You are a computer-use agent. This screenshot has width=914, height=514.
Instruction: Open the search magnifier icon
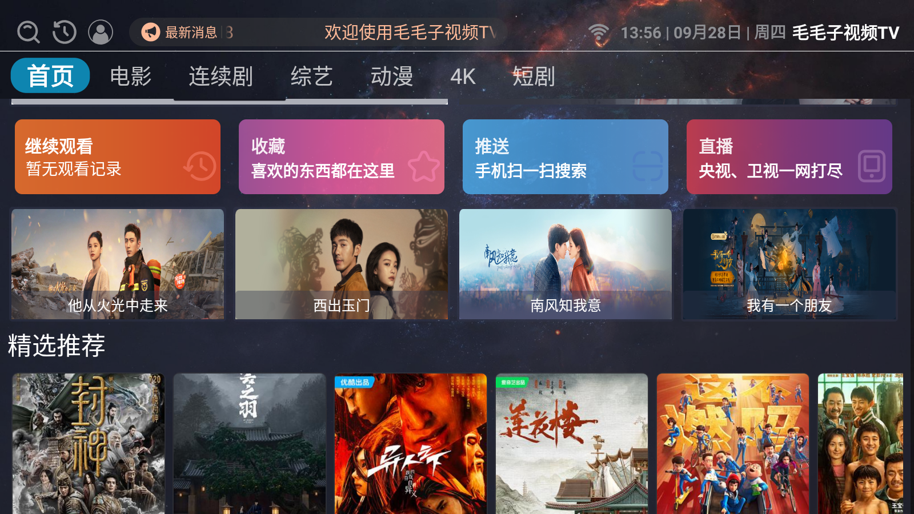28,33
